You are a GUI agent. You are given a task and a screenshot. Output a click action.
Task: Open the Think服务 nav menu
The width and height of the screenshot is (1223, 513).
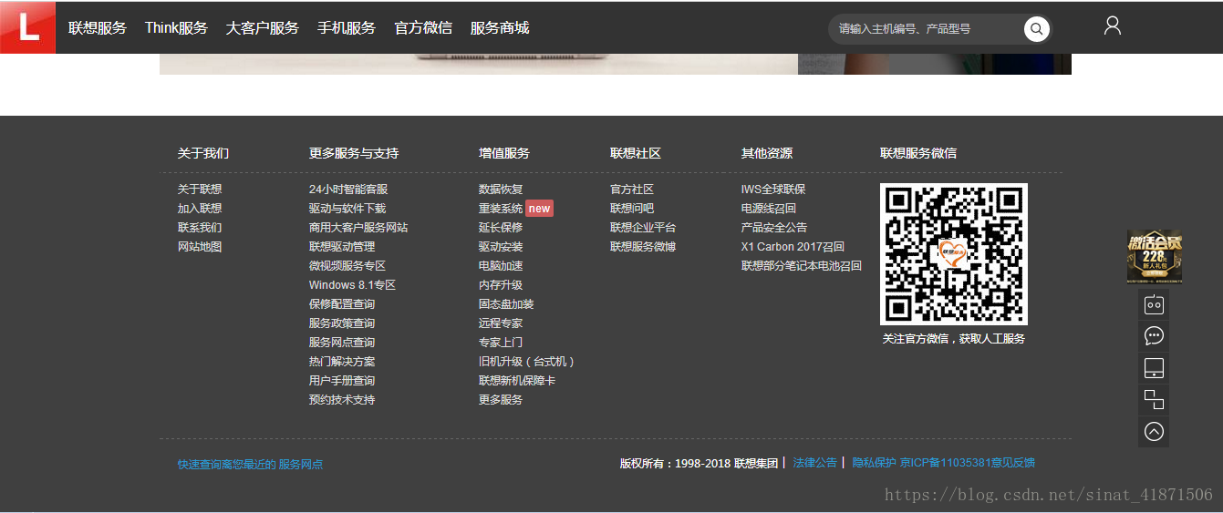click(176, 28)
